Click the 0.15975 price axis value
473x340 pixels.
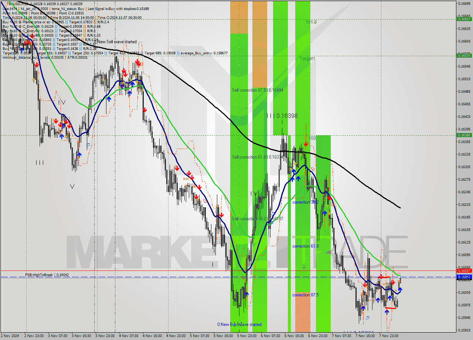(x=464, y=305)
